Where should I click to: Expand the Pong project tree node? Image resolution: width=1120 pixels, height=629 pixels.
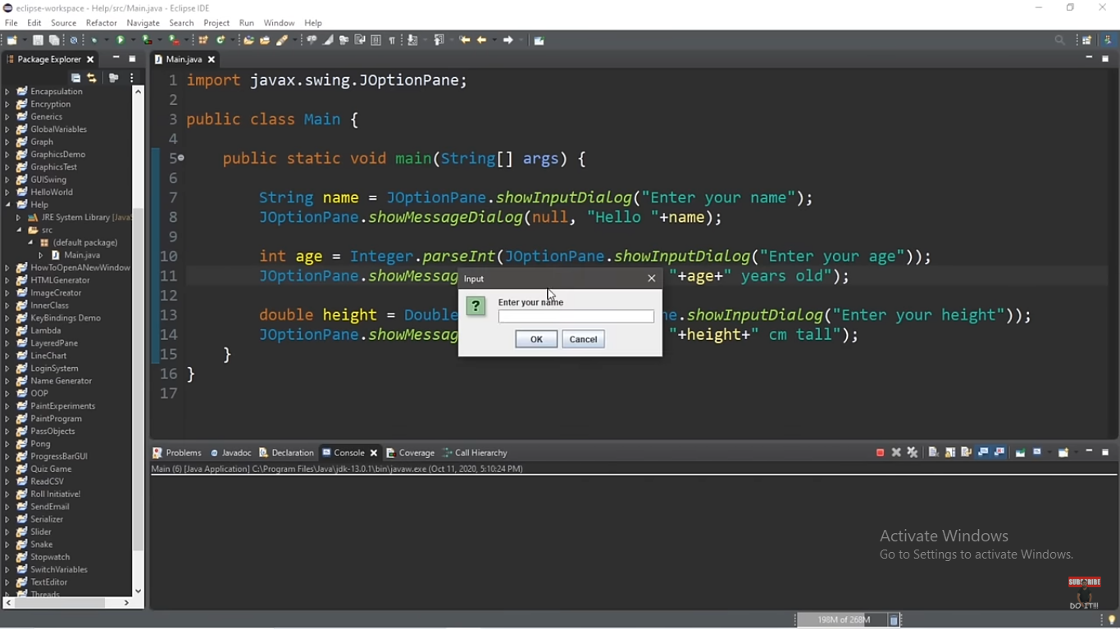[x=7, y=444]
